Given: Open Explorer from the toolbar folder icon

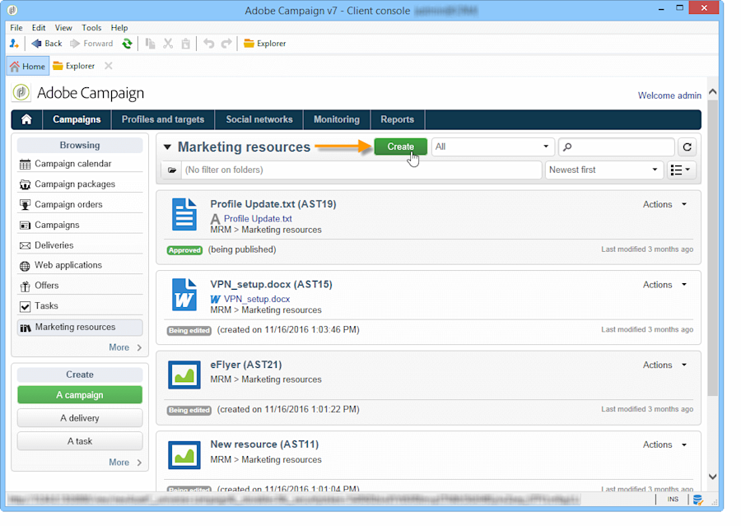Looking at the screenshot, I should [x=248, y=43].
